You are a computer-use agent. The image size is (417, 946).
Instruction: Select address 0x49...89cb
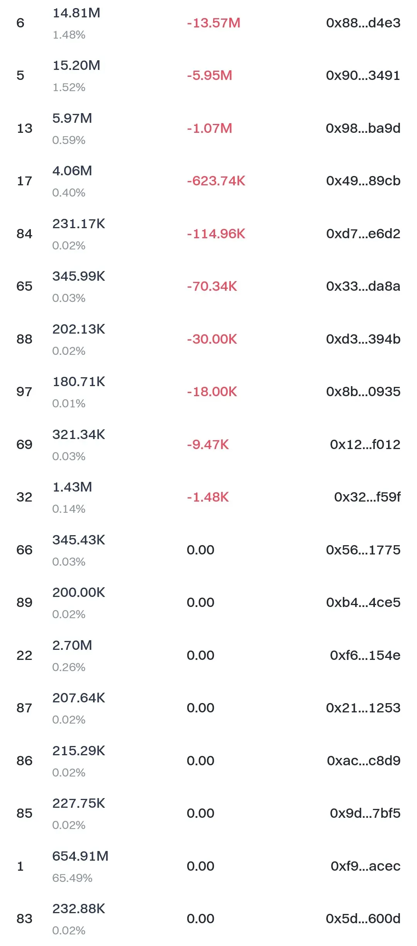363,181
